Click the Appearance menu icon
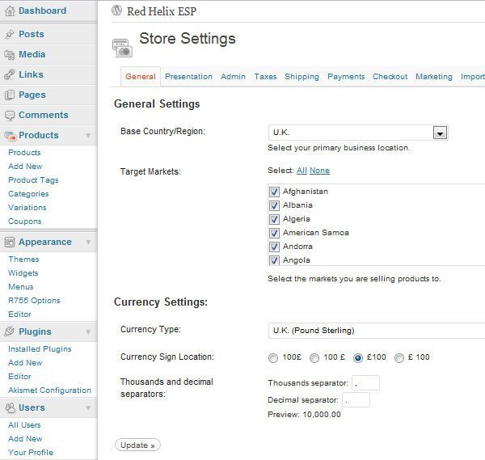Image resolution: width=485 pixels, height=460 pixels. (10, 242)
